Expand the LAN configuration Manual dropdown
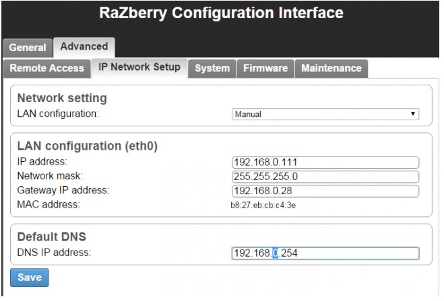This screenshot has width=444, height=301. click(325, 114)
